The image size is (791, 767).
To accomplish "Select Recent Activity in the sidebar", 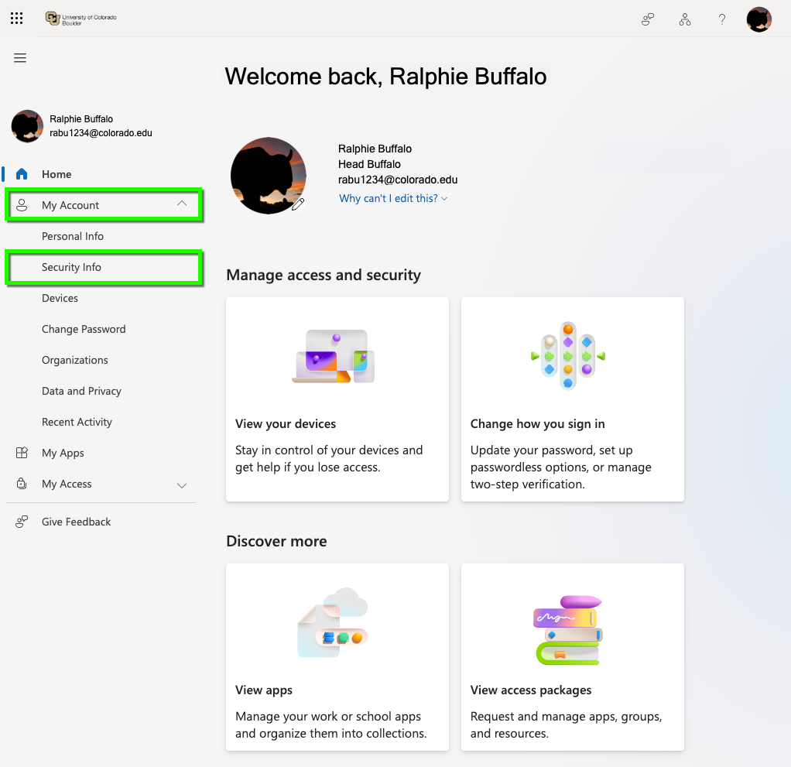I will [77, 422].
